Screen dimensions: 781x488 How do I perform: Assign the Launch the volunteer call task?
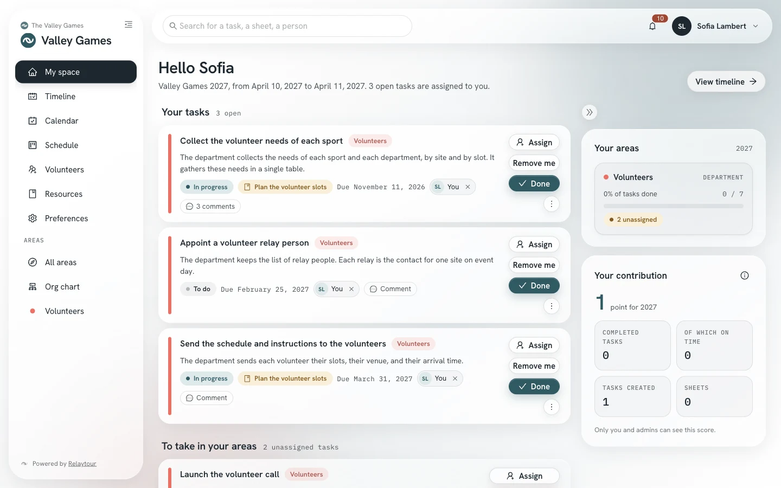(524, 476)
